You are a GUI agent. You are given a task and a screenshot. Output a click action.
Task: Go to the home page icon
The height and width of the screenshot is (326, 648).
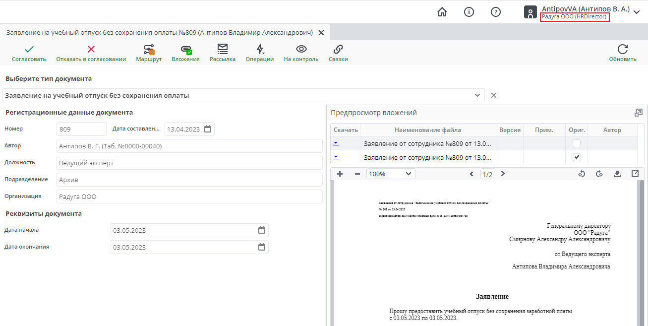pos(442,12)
